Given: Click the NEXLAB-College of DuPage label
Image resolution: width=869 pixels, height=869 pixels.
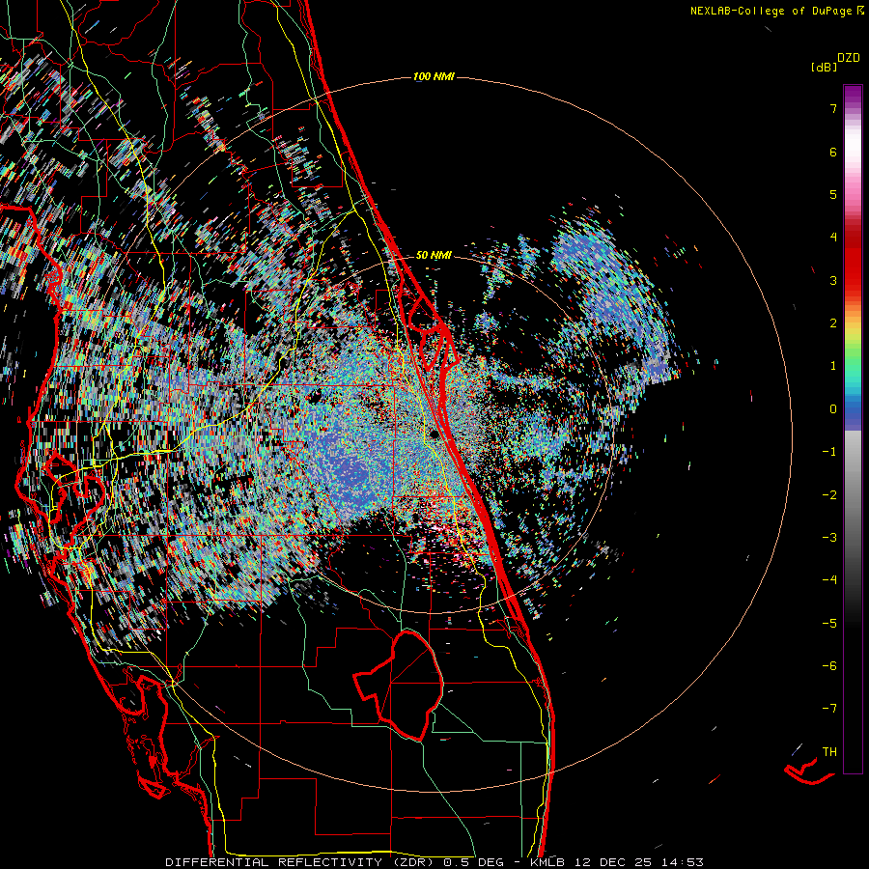Looking at the screenshot, I should tap(771, 11).
